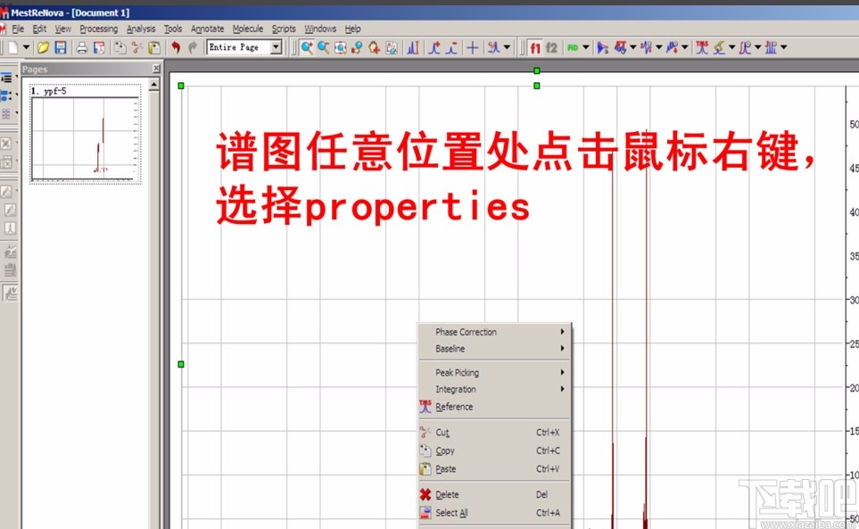
Task: Open the Analysis menu
Action: pos(141,29)
